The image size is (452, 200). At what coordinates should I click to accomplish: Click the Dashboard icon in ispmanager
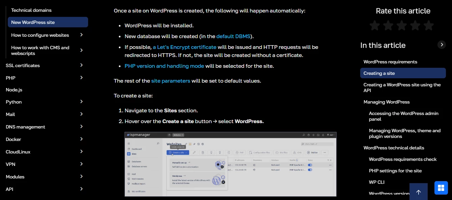click(129, 149)
